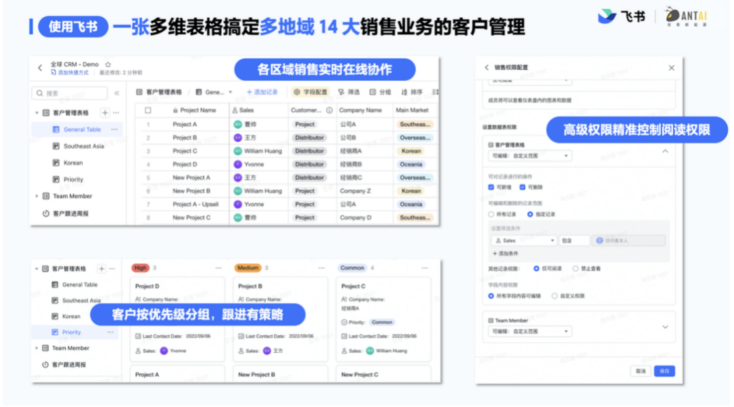Screen dimensions: 734x407
Task: Collapse 客户管理表格 tree in top panel
Action: click(x=37, y=113)
